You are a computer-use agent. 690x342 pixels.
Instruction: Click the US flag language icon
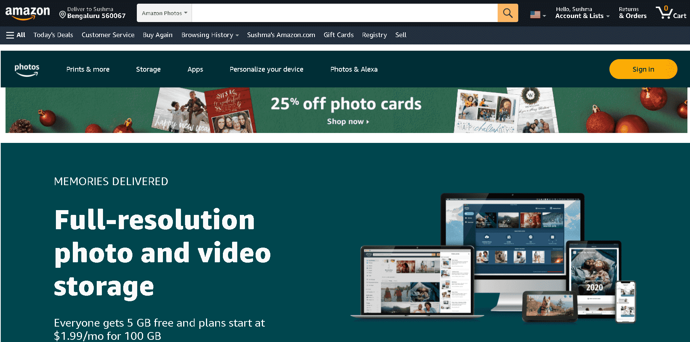(535, 15)
